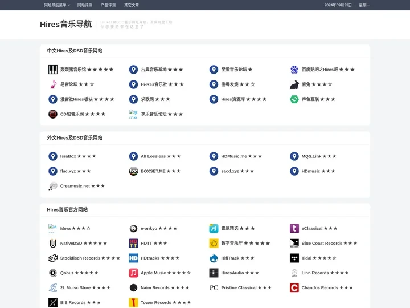Click the 索尼精选 music icon
This screenshot has width=410, height=308.
pos(214,228)
